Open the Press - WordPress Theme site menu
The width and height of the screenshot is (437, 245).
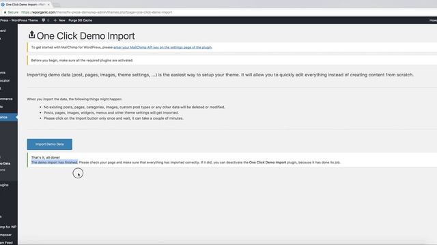tap(19, 20)
